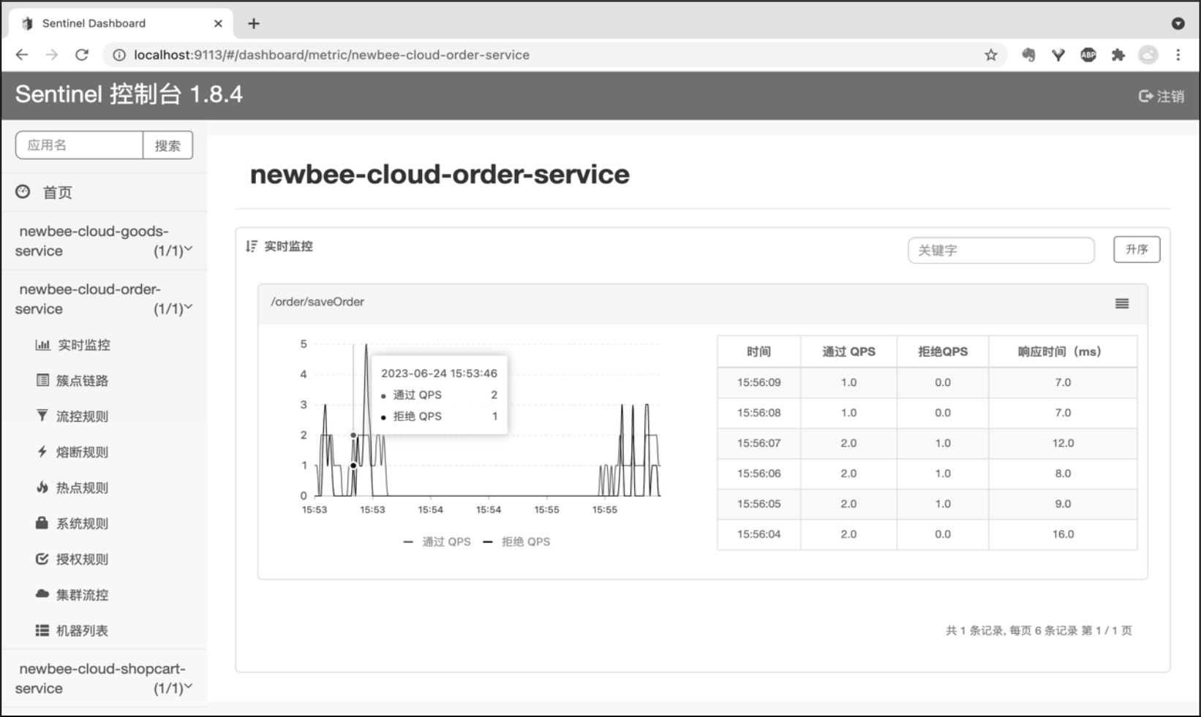Click the pagination summary 共 1 条记录 text
Screen dimensions: 1201x717
pyautogui.click(x=1039, y=630)
